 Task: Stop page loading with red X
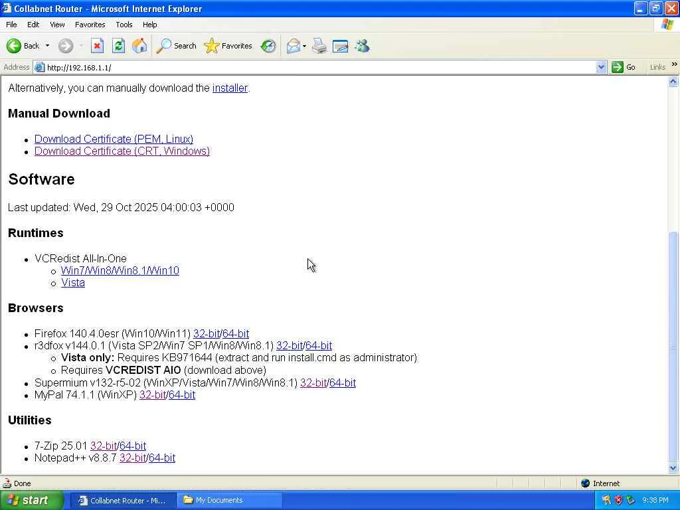(x=97, y=46)
